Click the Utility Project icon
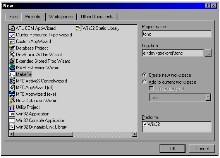Viewport: 220px width, 158px height. click(12, 107)
